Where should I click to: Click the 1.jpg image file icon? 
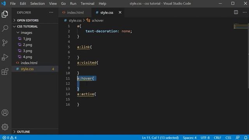coord(20,38)
